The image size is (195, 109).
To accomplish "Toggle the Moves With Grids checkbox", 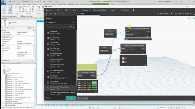I will (22, 16).
